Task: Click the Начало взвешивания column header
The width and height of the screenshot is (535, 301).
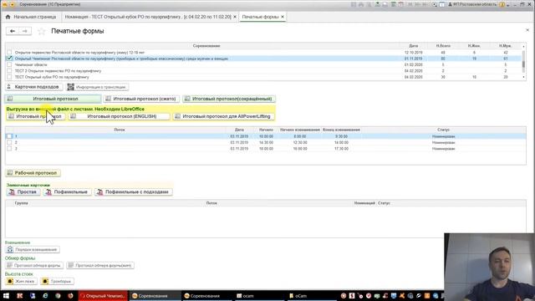Action: 300,130
